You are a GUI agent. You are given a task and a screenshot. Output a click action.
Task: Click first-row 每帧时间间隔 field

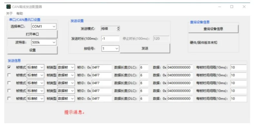coord(239,67)
